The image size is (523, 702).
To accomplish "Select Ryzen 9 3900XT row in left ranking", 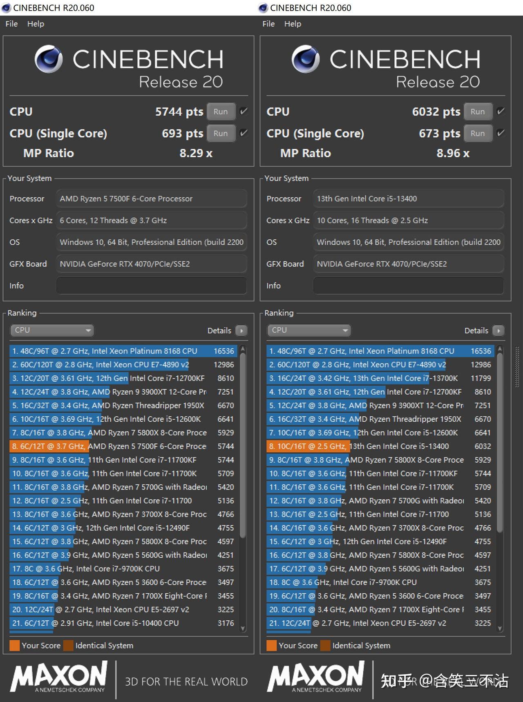I will tap(123, 392).
